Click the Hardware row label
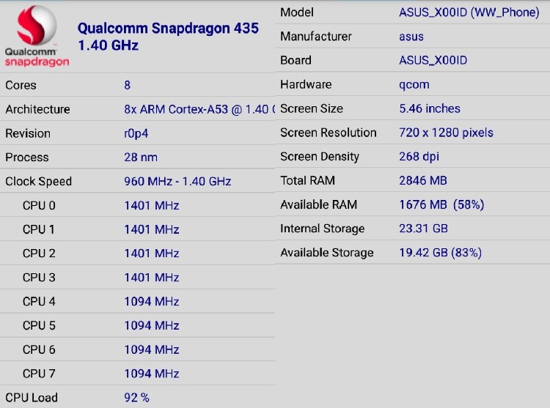This screenshot has width=550, height=408. point(306,85)
